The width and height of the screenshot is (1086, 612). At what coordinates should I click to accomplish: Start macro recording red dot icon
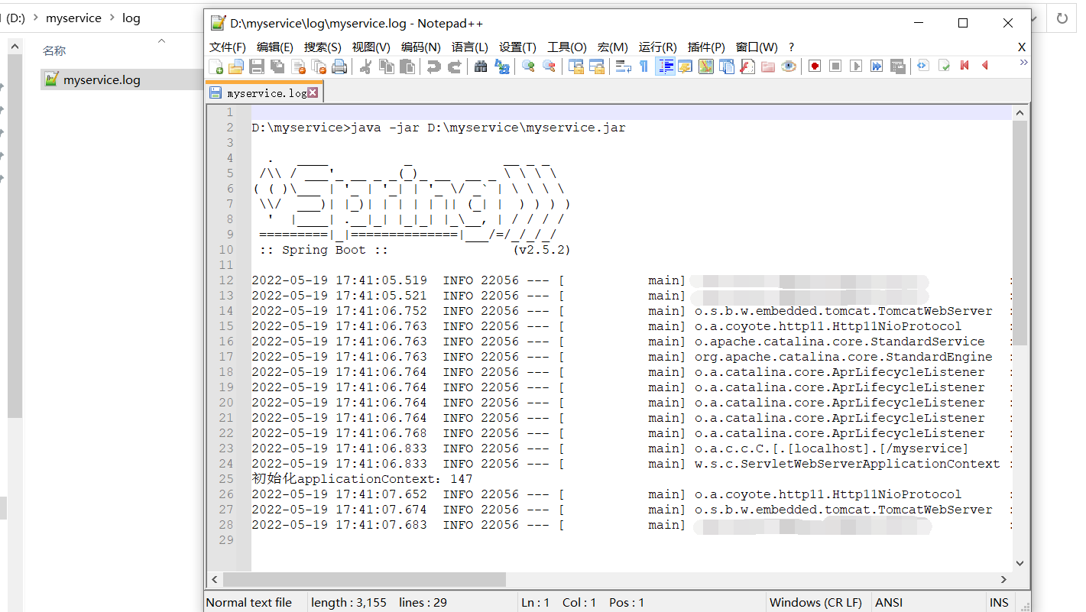[x=815, y=66]
